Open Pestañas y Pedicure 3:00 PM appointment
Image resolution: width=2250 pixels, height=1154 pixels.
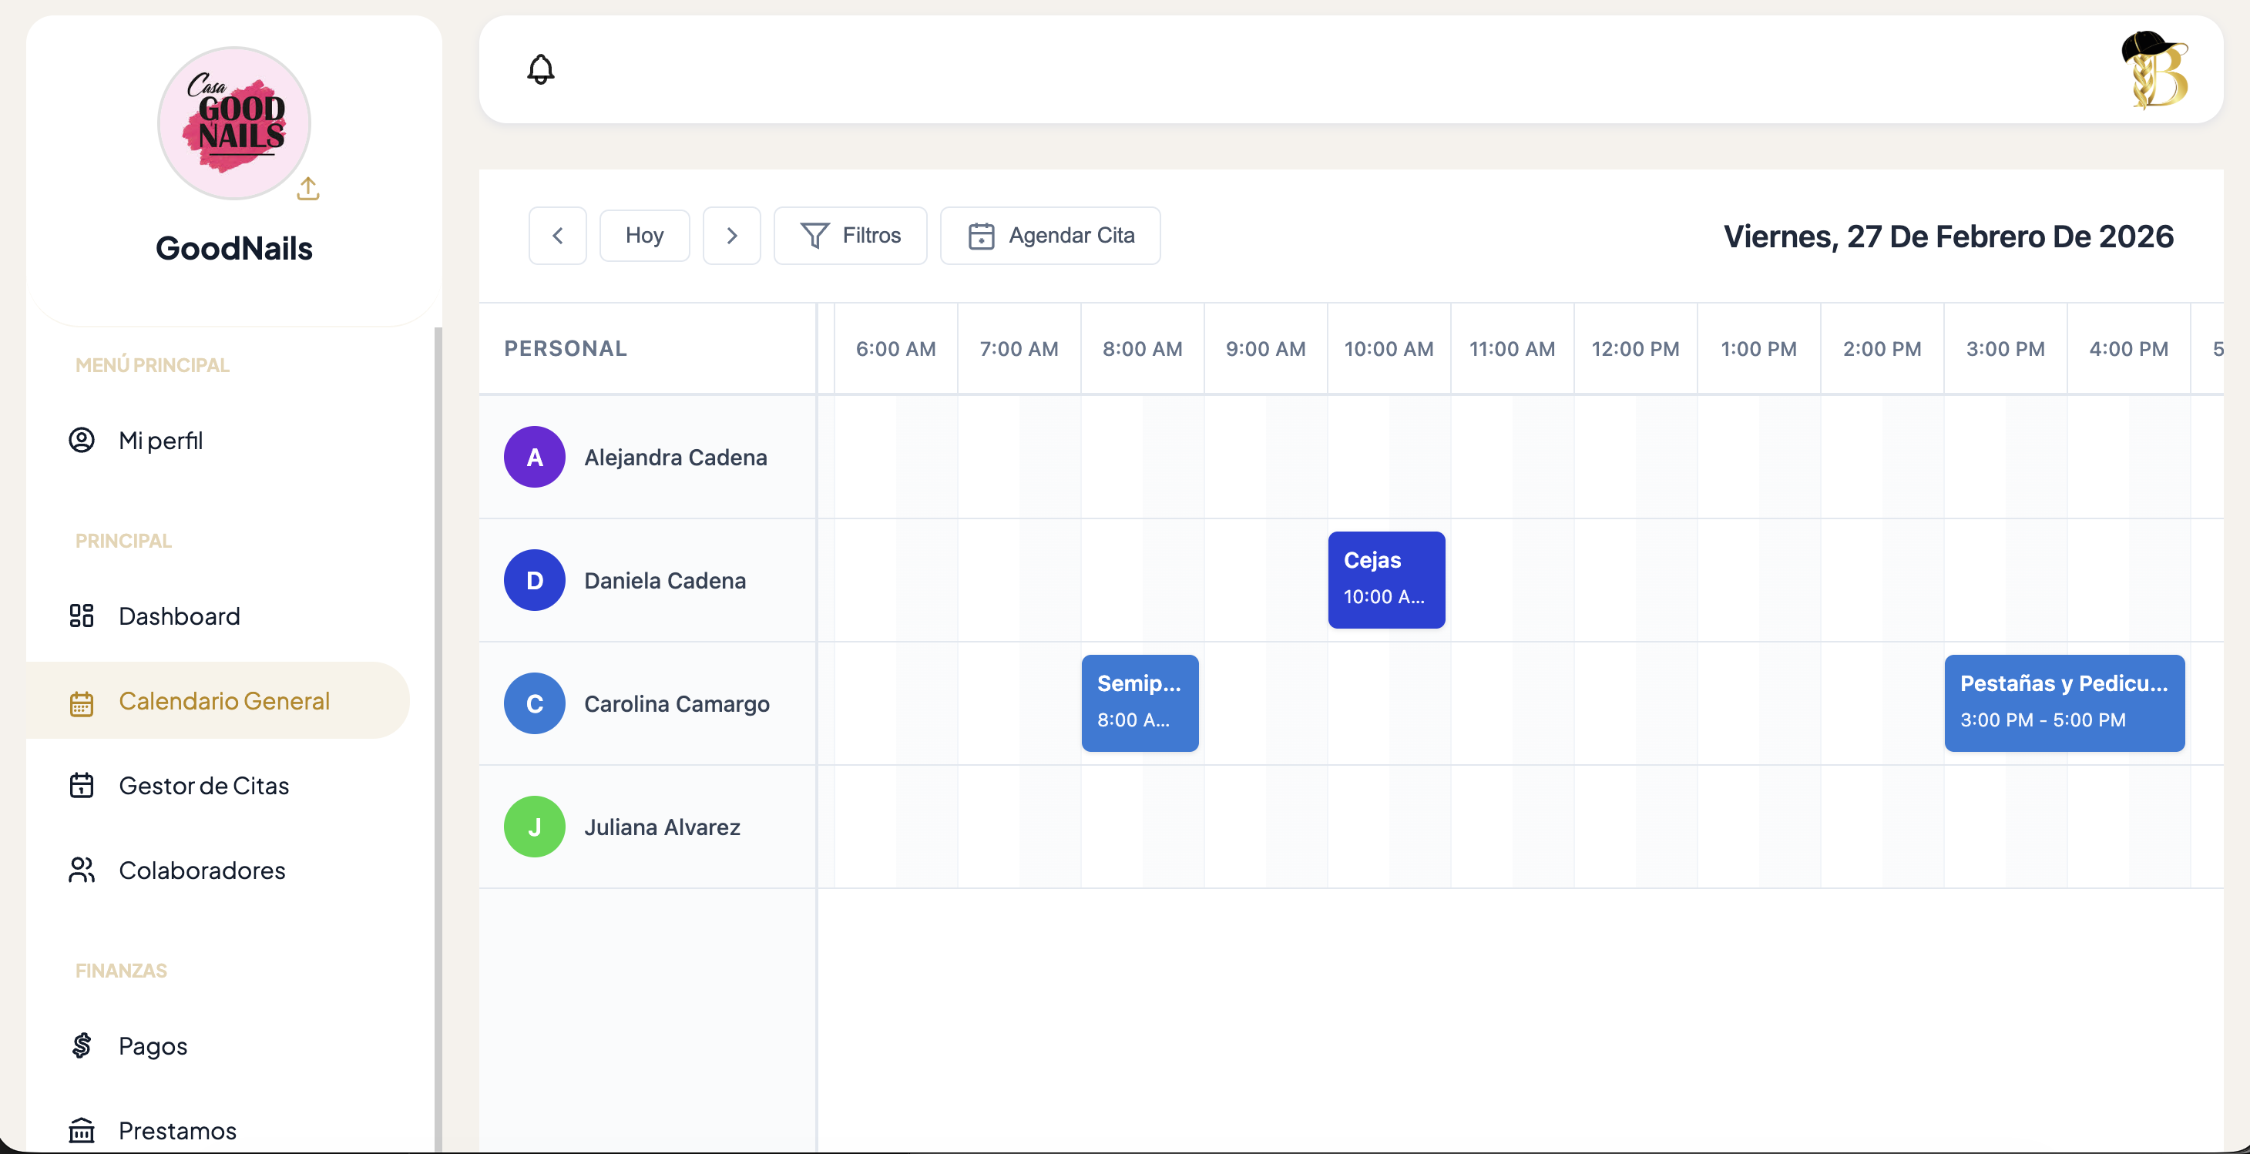point(2063,703)
